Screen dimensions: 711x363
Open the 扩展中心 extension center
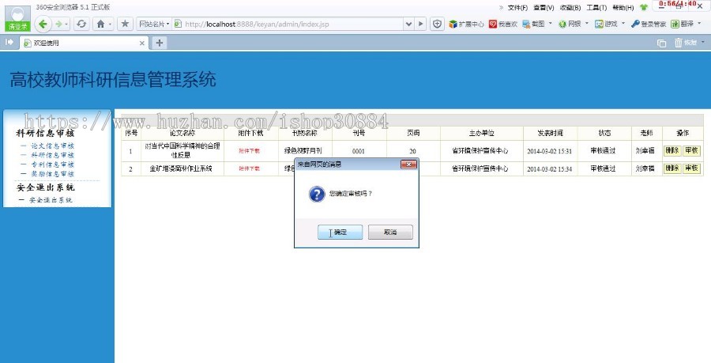click(x=466, y=24)
